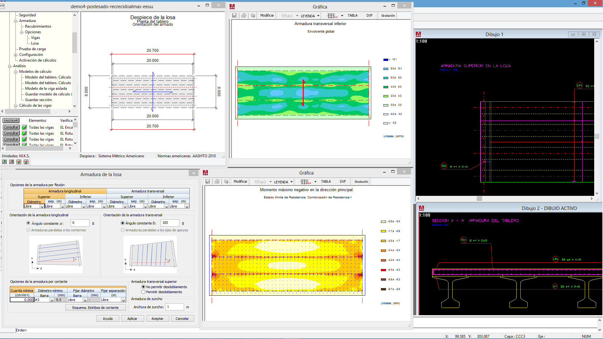The image size is (603, 339).
Task: Click third panel-shift icon with down green arrow
Action: click(19, 162)
